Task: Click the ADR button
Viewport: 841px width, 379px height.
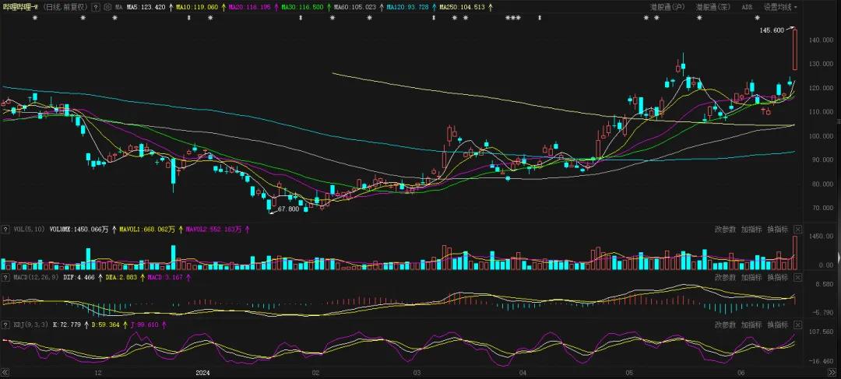Action: [x=747, y=8]
